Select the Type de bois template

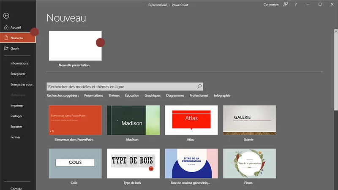(x=134, y=163)
